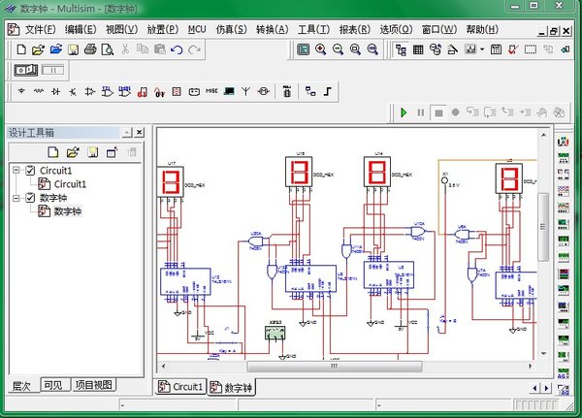Run the simulation with the green play button
Viewport: 582px width, 418px height.
pyautogui.click(x=404, y=113)
